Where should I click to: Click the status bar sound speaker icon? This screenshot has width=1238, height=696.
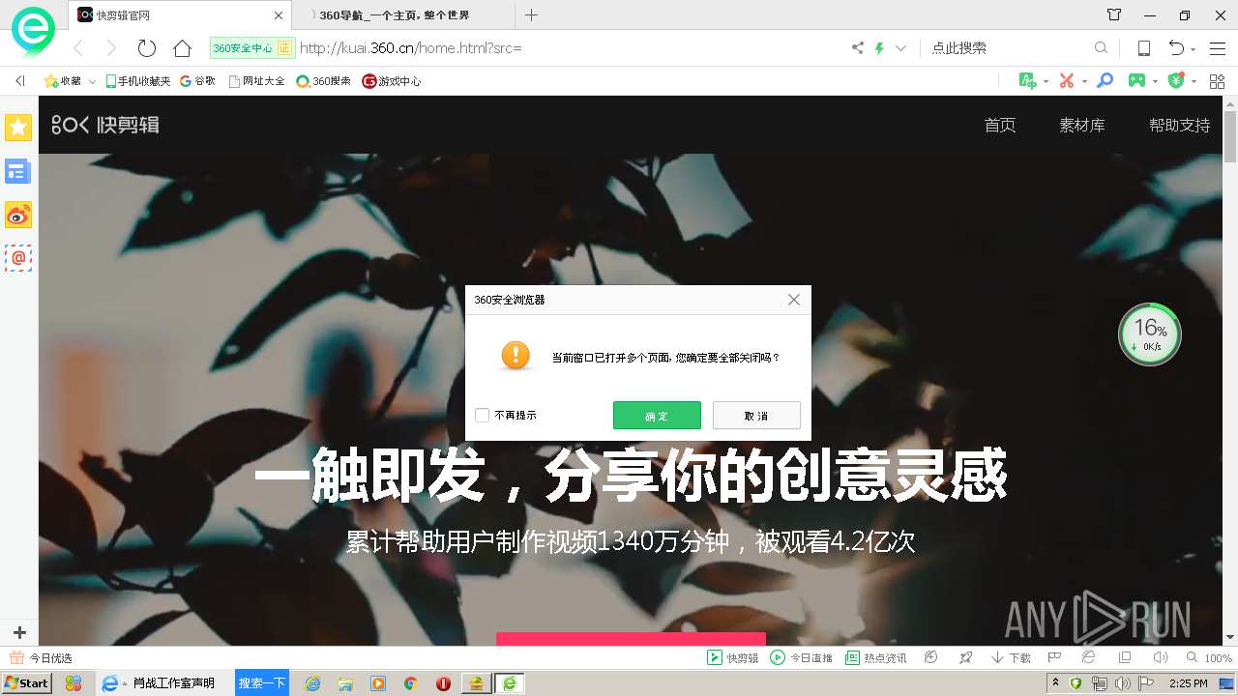pyautogui.click(x=1160, y=657)
